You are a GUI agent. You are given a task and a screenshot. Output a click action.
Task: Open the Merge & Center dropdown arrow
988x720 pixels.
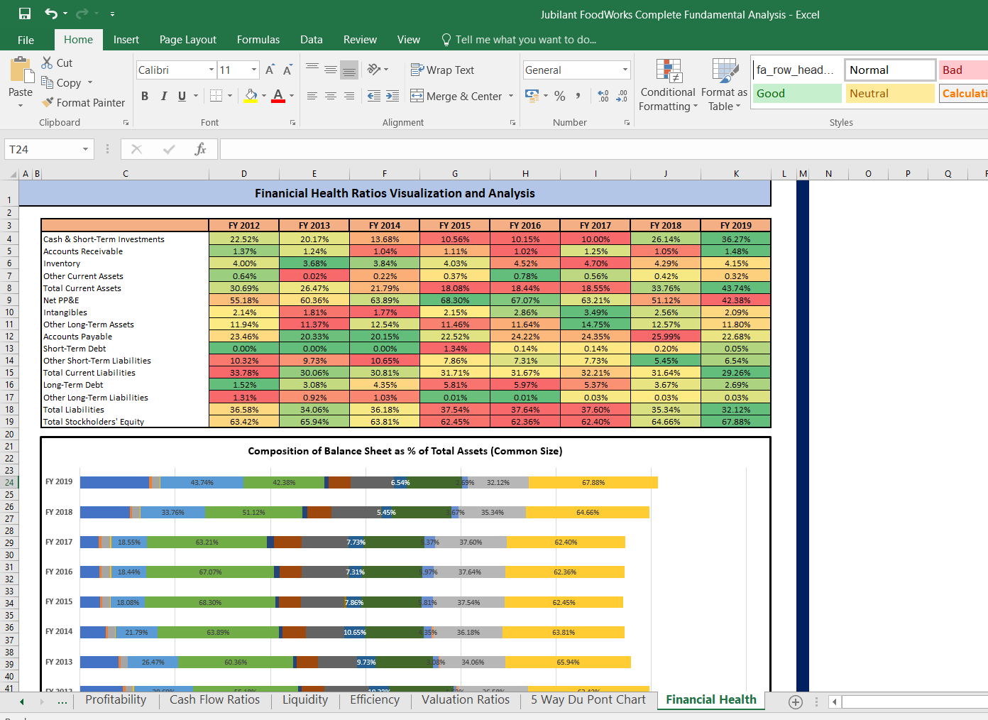[x=511, y=96]
